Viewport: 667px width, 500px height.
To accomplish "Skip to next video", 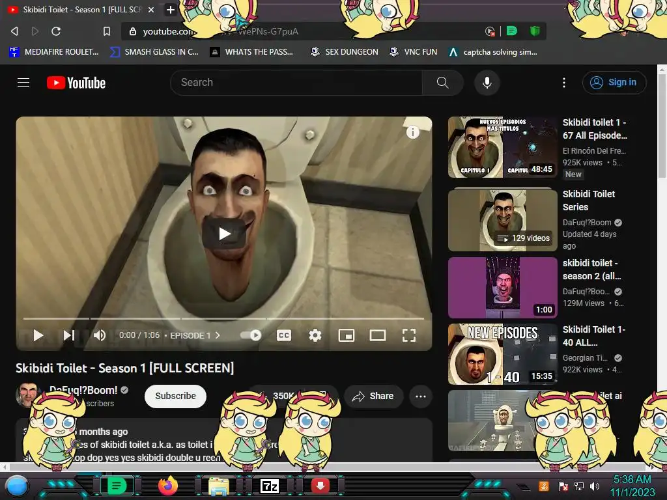I will point(69,335).
